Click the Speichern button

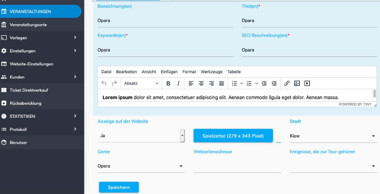(119, 187)
